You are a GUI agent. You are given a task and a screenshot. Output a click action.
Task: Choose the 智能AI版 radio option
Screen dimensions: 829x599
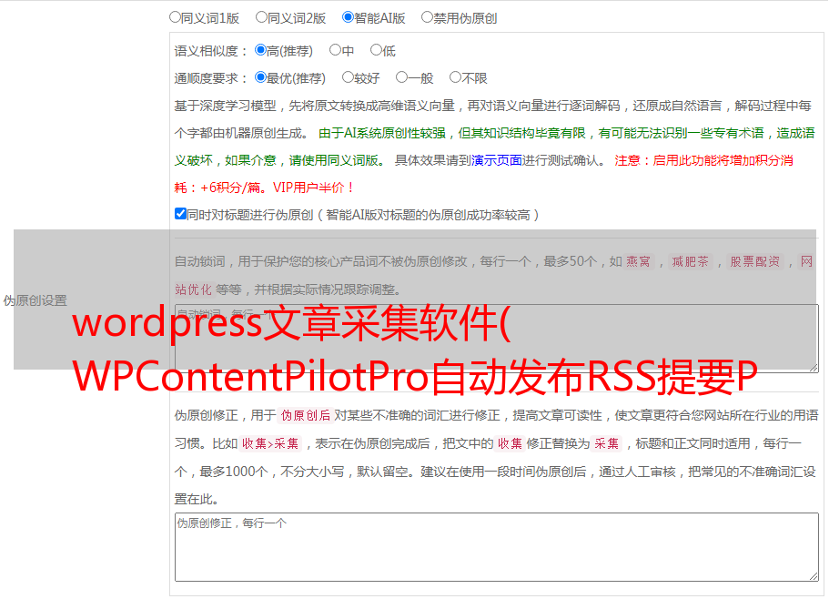(348, 17)
